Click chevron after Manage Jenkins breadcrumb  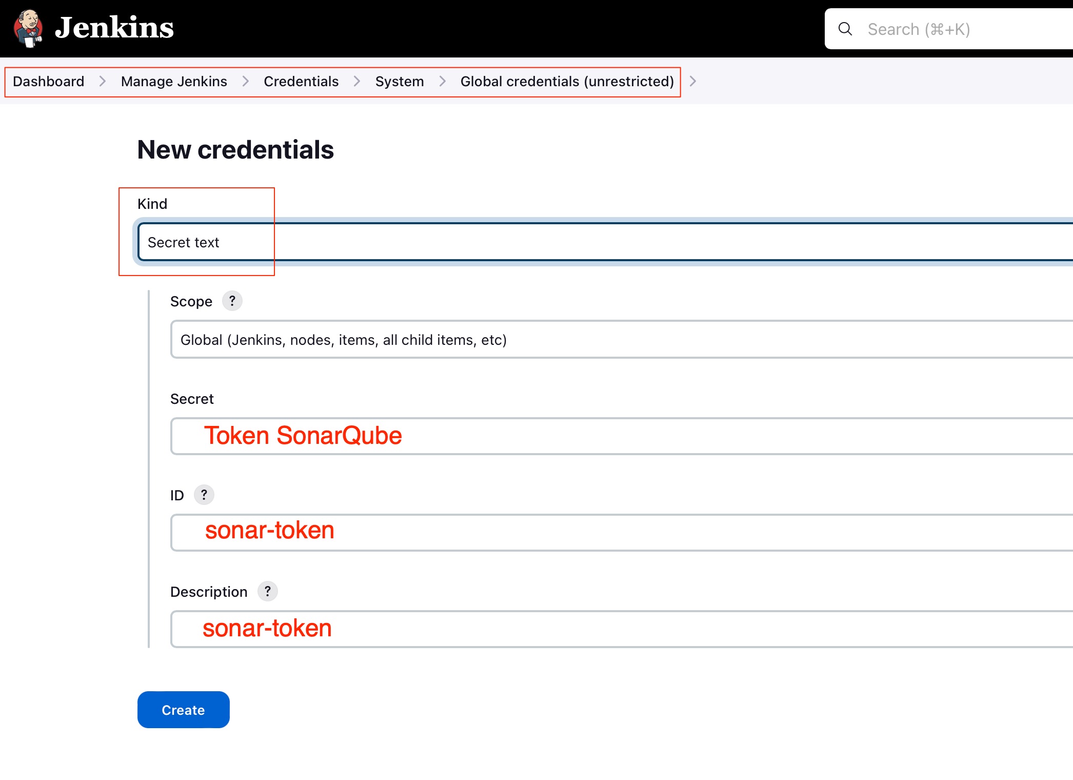point(246,82)
